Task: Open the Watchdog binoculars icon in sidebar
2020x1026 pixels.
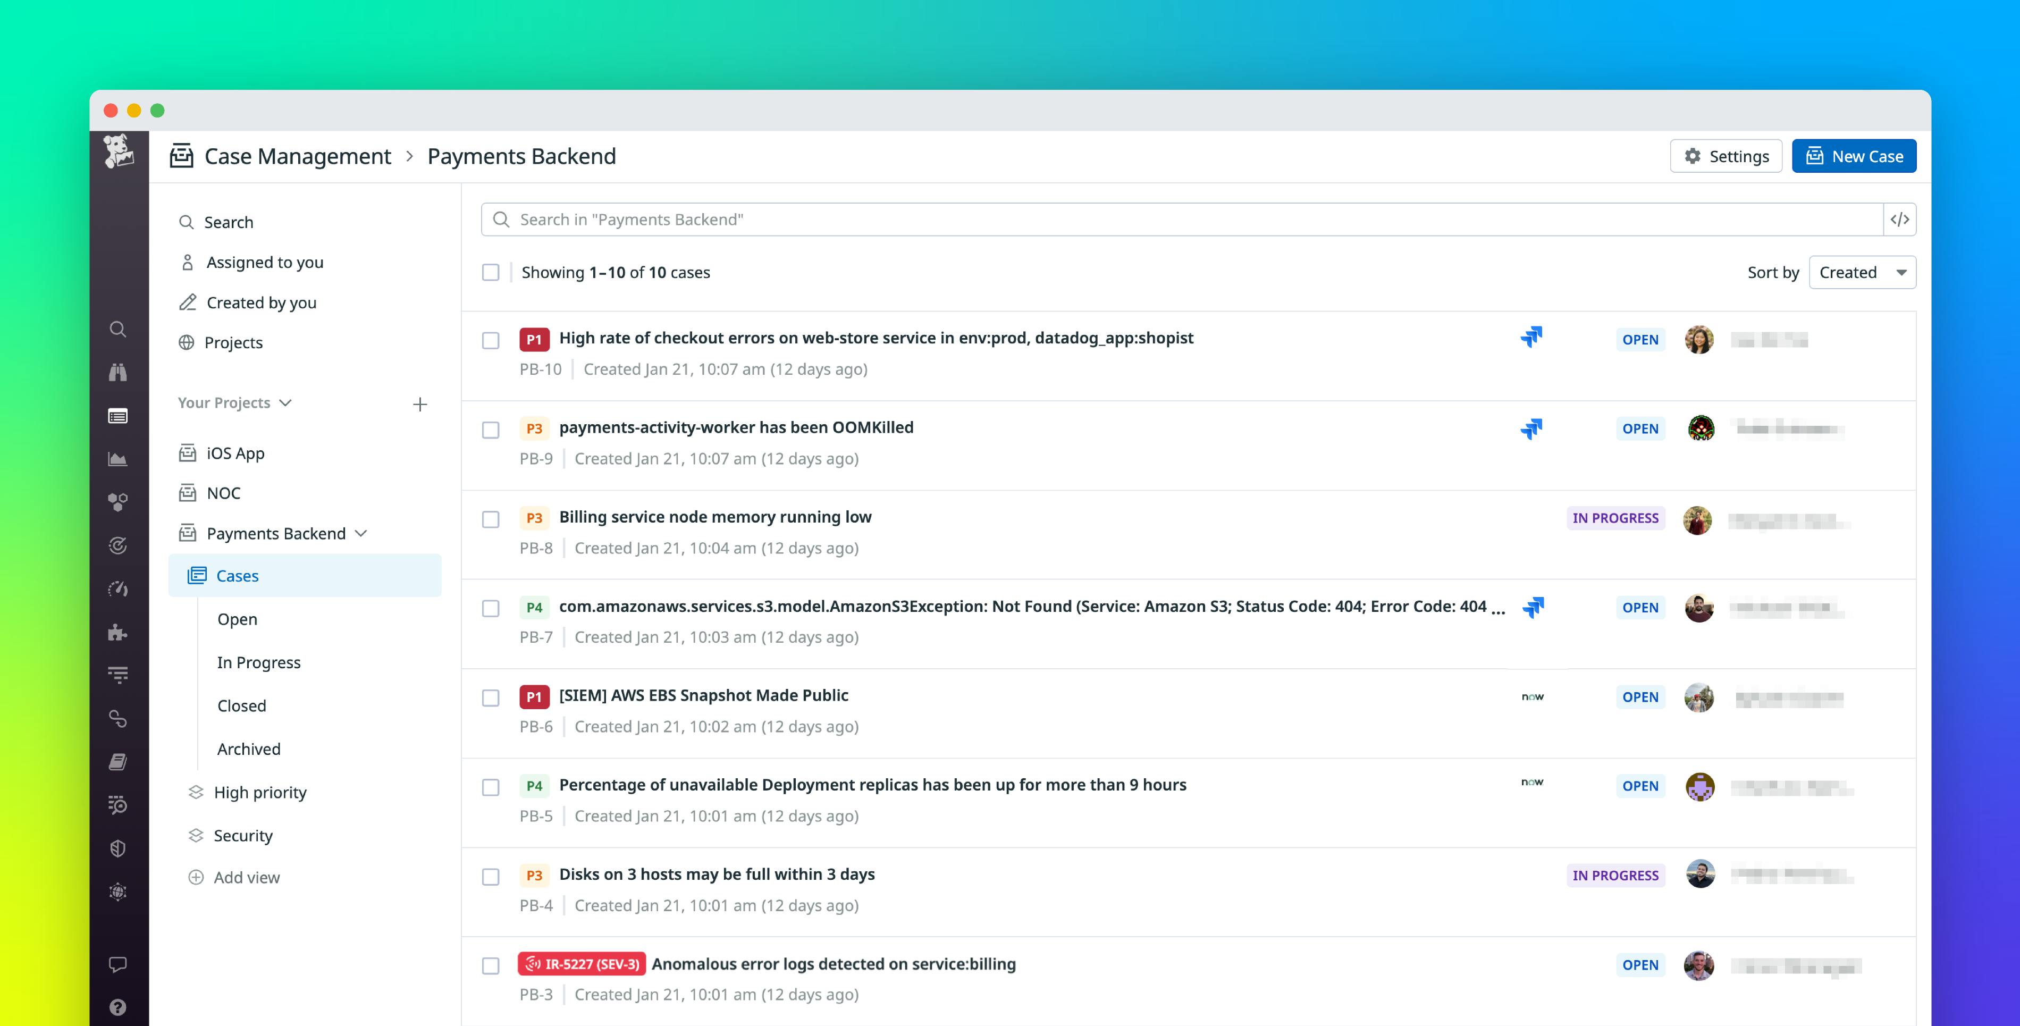Action: 119,372
